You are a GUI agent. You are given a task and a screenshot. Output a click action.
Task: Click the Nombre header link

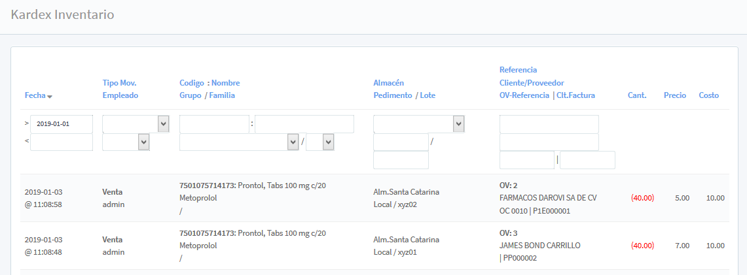point(225,83)
